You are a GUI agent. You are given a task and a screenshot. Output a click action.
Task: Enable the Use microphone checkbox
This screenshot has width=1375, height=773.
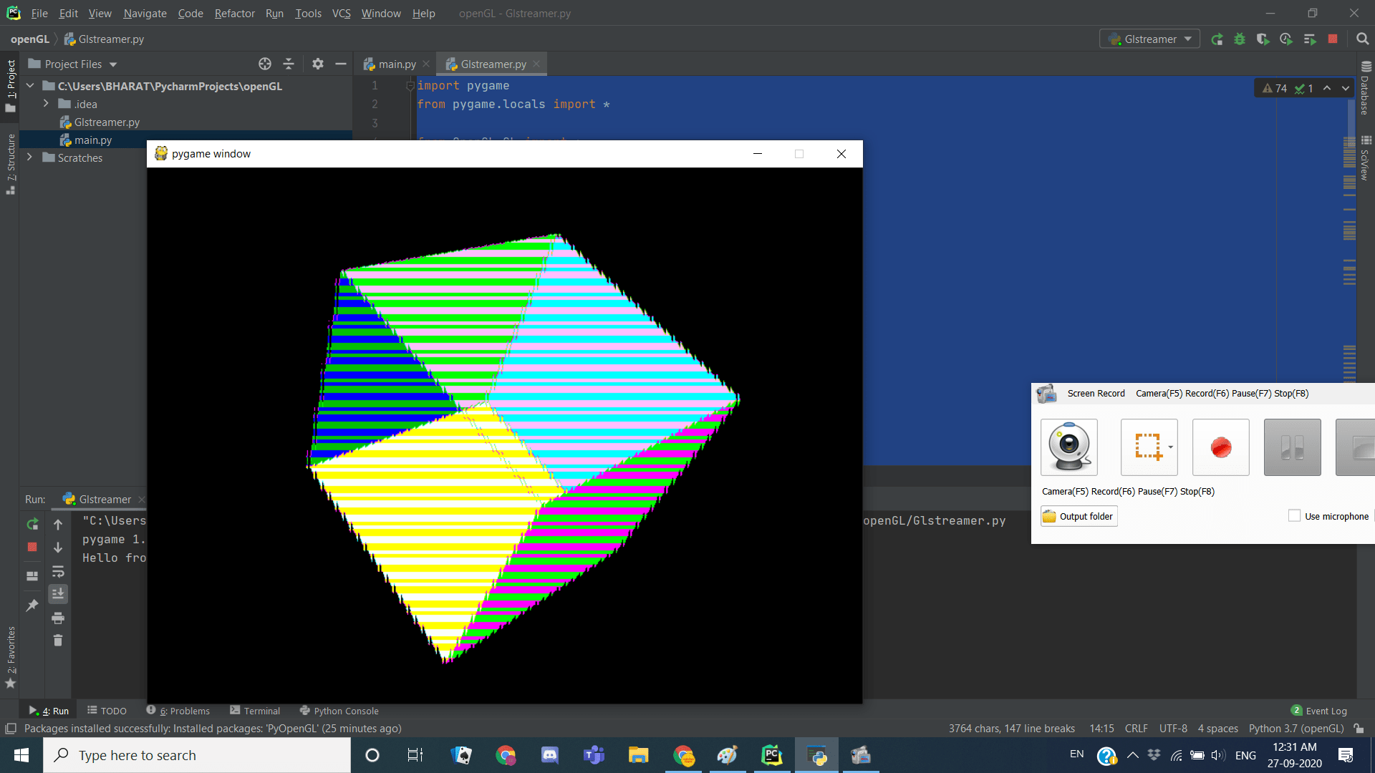(x=1294, y=516)
